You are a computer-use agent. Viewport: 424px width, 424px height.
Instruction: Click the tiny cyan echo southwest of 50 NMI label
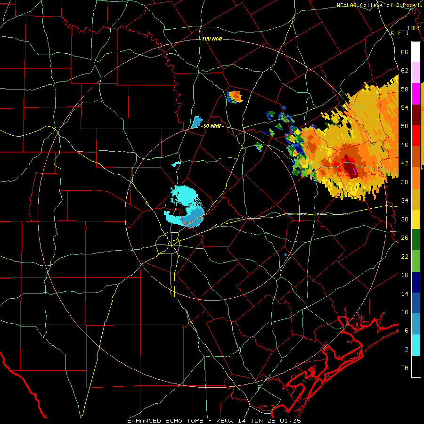[x=176, y=163]
